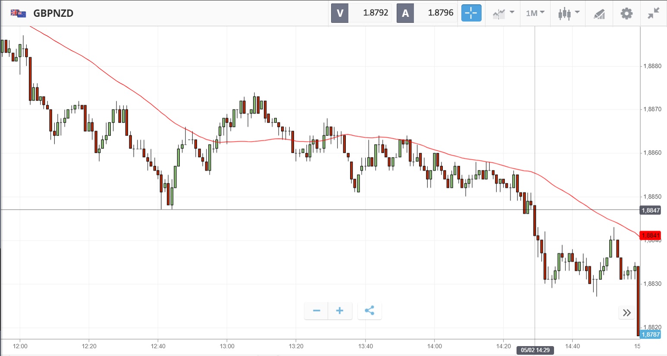Click the GBPNZD symbol name
667x356 pixels.
pos(53,13)
